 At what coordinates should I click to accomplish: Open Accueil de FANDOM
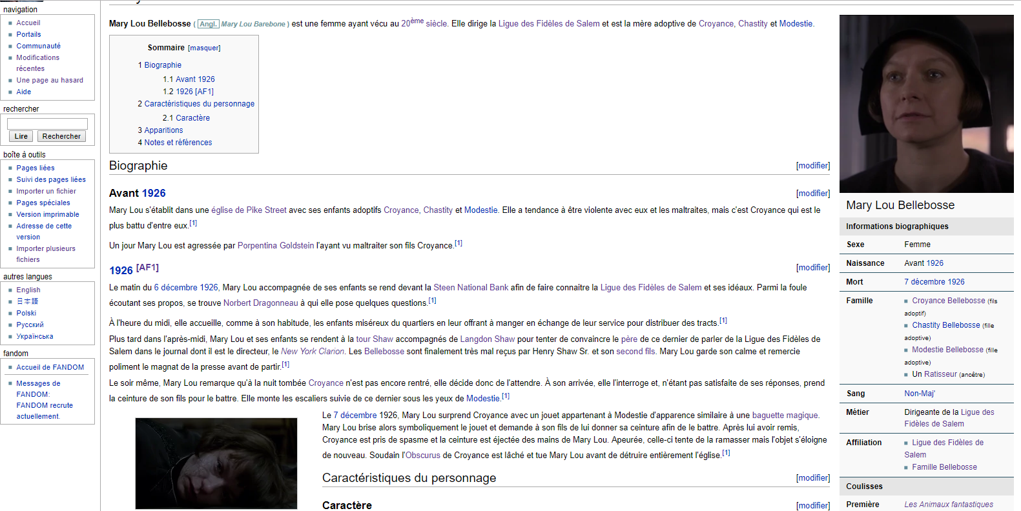tap(50, 367)
